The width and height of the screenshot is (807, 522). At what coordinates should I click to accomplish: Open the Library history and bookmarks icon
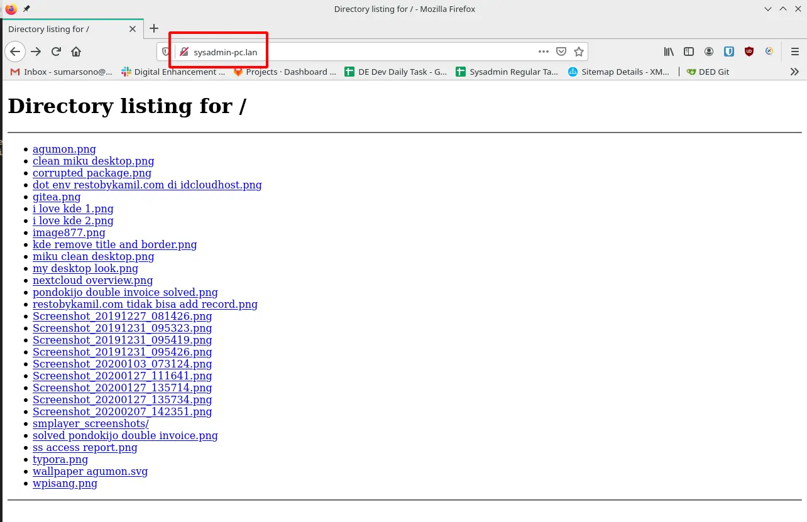(669, 52)
